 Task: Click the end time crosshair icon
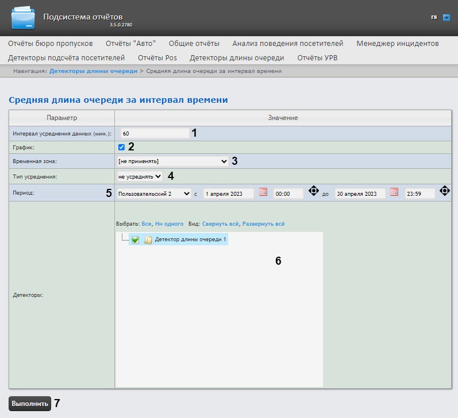[x=445, y=191]
